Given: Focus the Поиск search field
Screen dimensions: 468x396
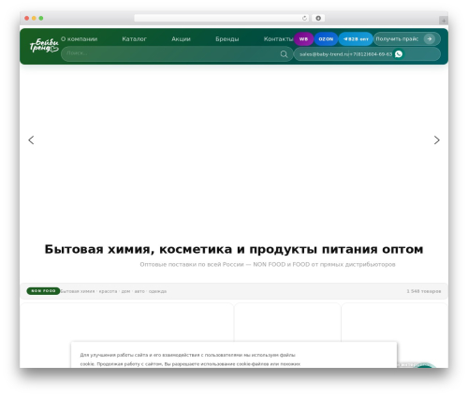Looking at the screenshot, I should [x=177, y=53].
